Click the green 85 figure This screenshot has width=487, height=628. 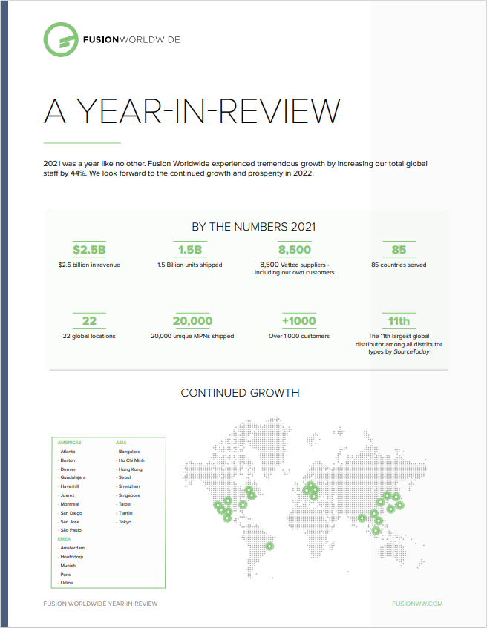point(399,250)
